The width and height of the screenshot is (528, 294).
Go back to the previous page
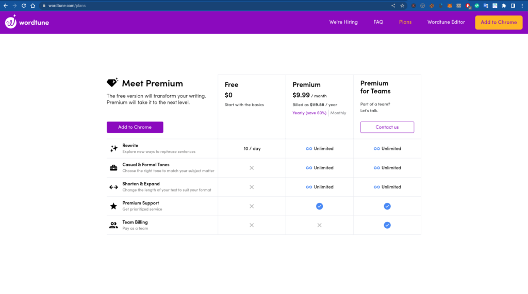[x=6, y=6]
